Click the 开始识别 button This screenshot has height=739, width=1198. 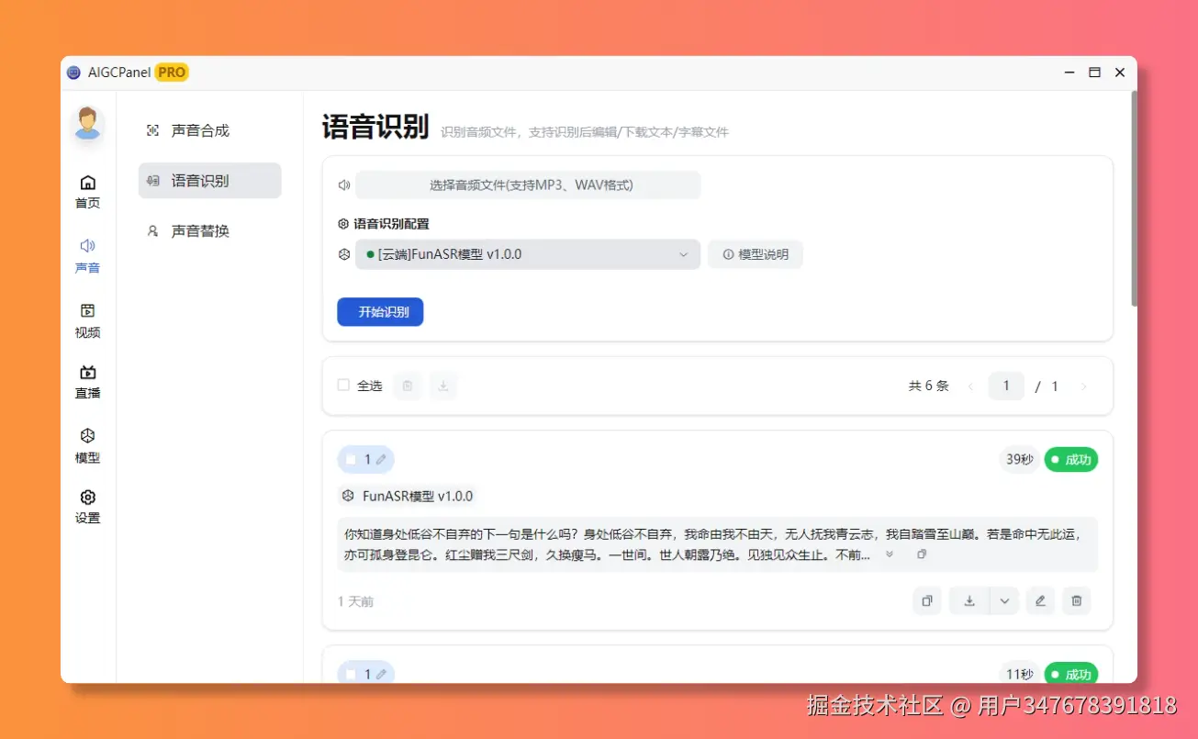pos(379,311)
